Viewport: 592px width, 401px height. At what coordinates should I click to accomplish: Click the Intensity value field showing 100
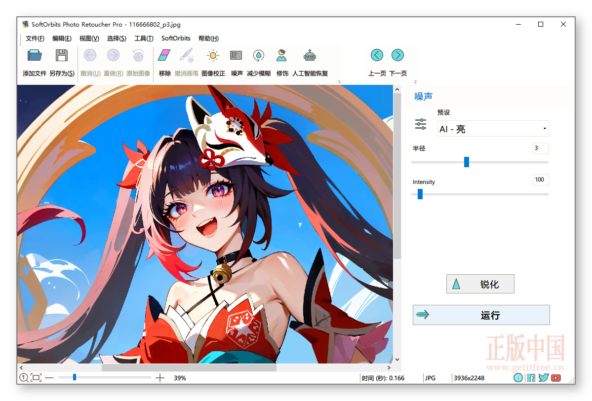click(541, 180)
